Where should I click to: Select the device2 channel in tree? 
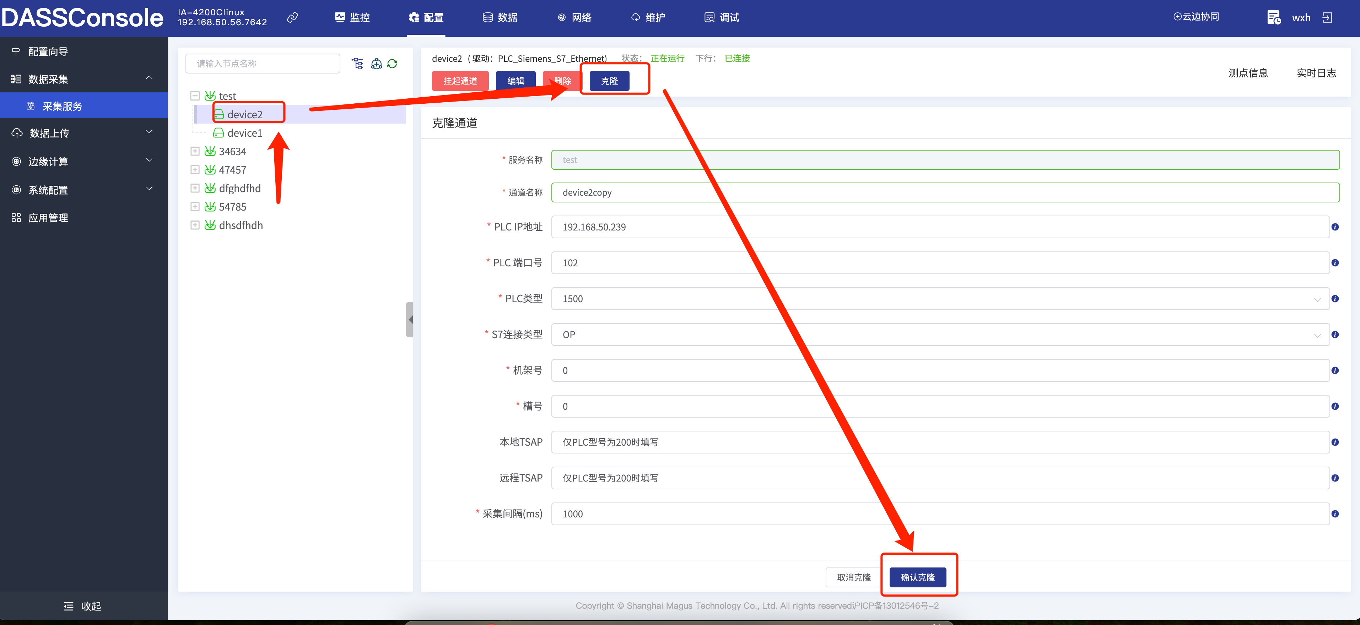coord(244,115)
